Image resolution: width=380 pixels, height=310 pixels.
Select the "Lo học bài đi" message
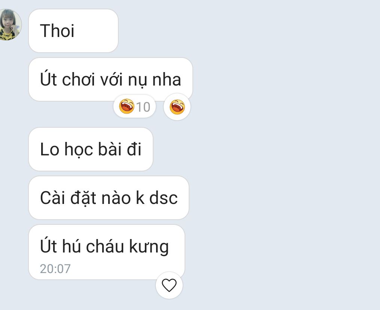91,149
